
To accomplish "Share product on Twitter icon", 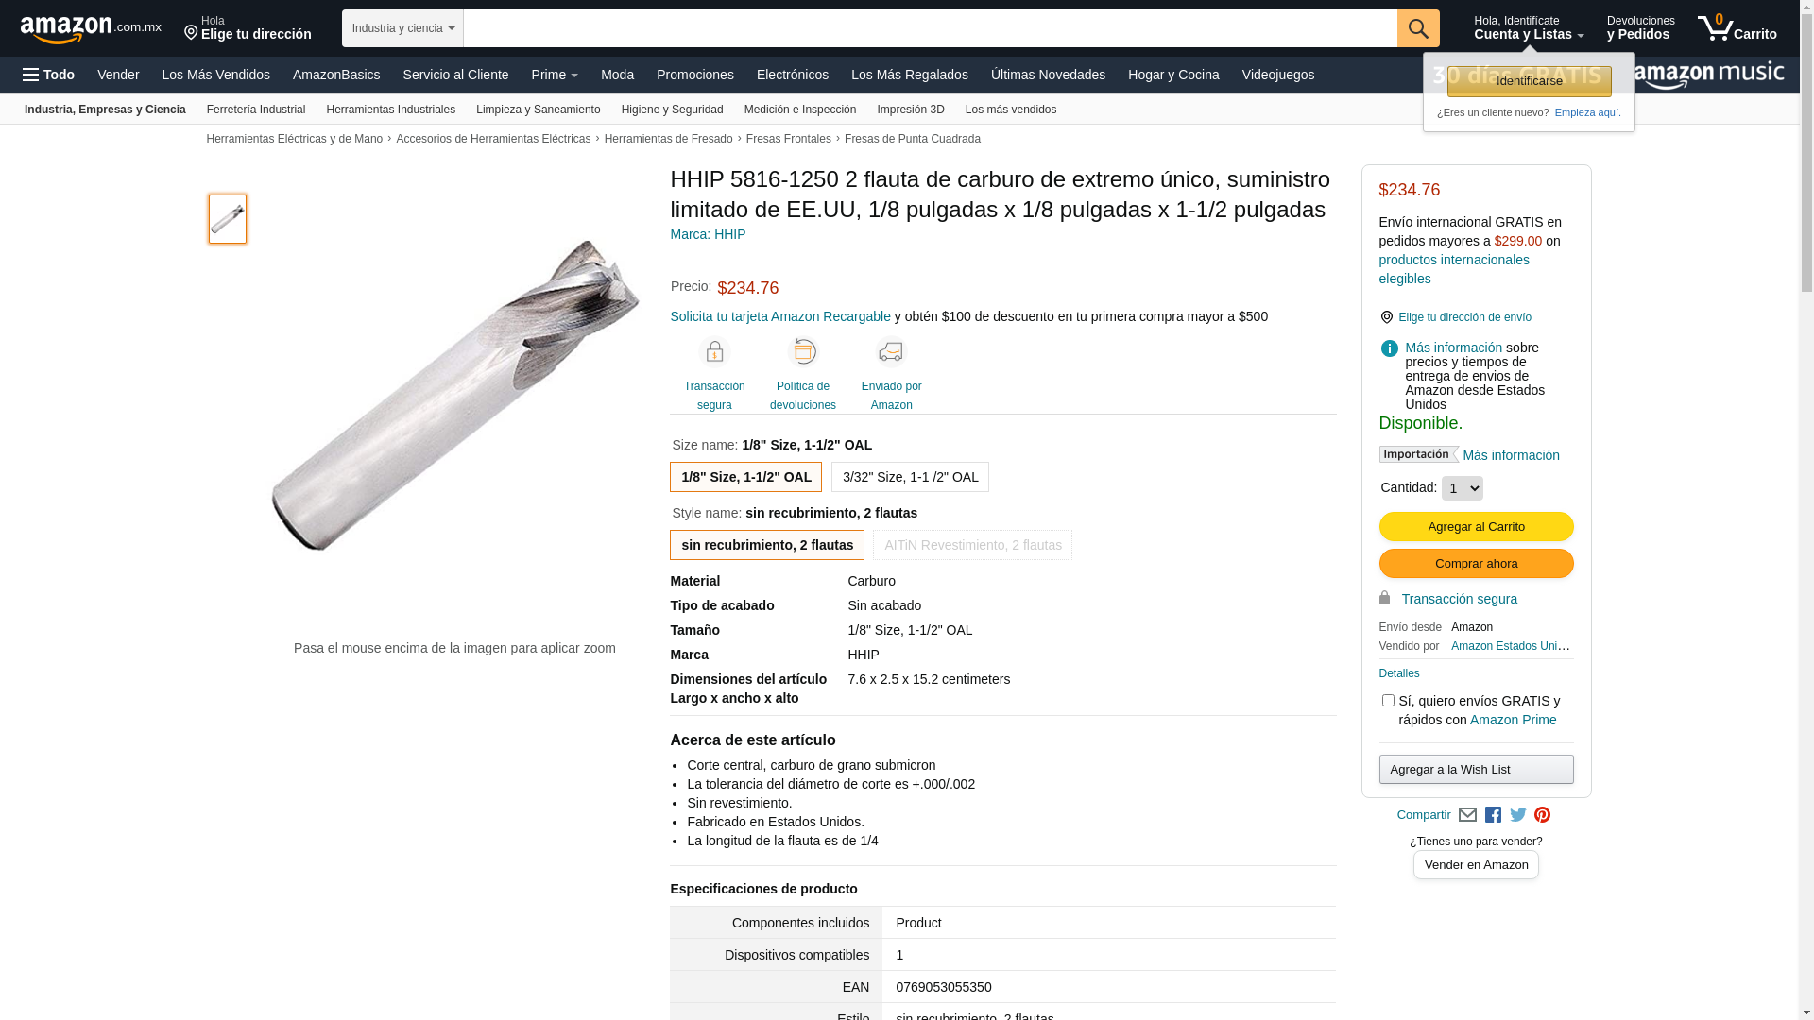I will pos(1518,815).
